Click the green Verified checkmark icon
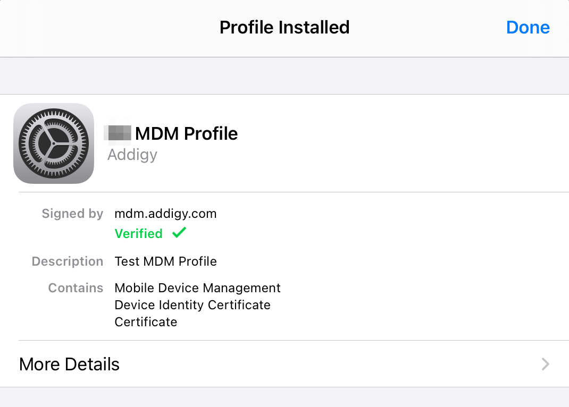The height and width of the screenshot is (407, 569). click(179, 233)
